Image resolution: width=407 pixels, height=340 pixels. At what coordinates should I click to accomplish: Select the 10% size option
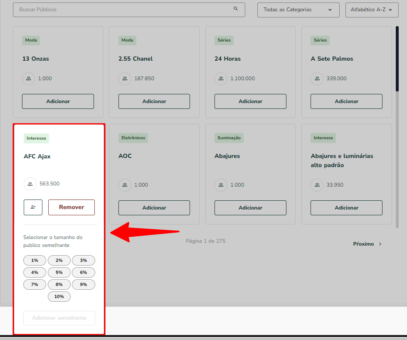(x=59, y=297)
